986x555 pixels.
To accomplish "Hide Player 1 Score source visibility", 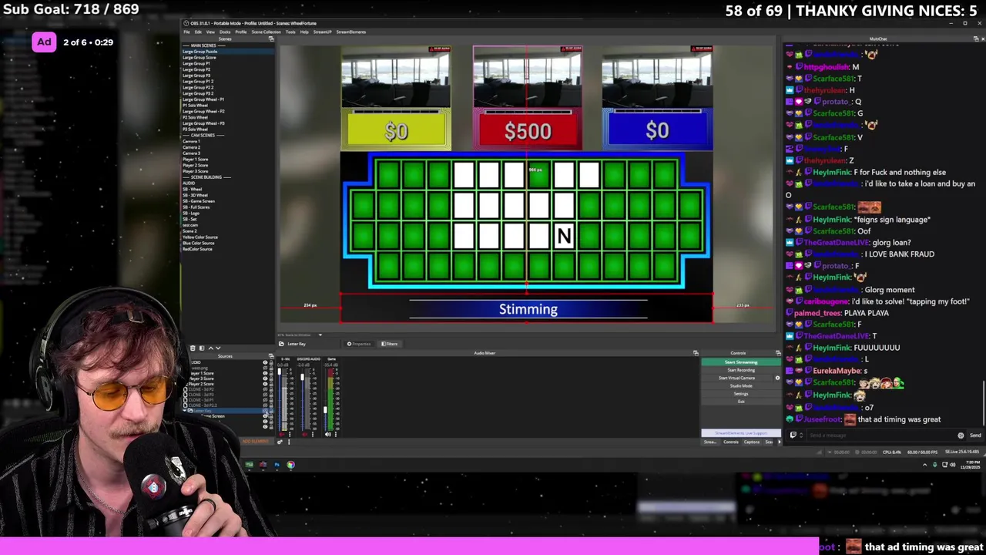I will [x=265, y=373].
